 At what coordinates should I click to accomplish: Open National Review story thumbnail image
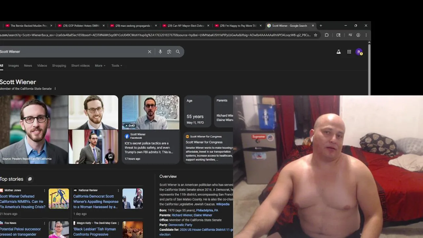(x=133, y=199)
